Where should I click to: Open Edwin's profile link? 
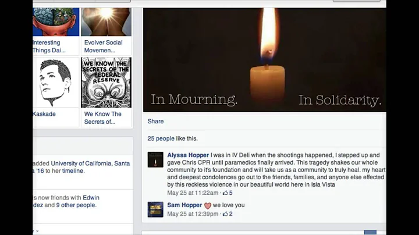pos(91,198)
